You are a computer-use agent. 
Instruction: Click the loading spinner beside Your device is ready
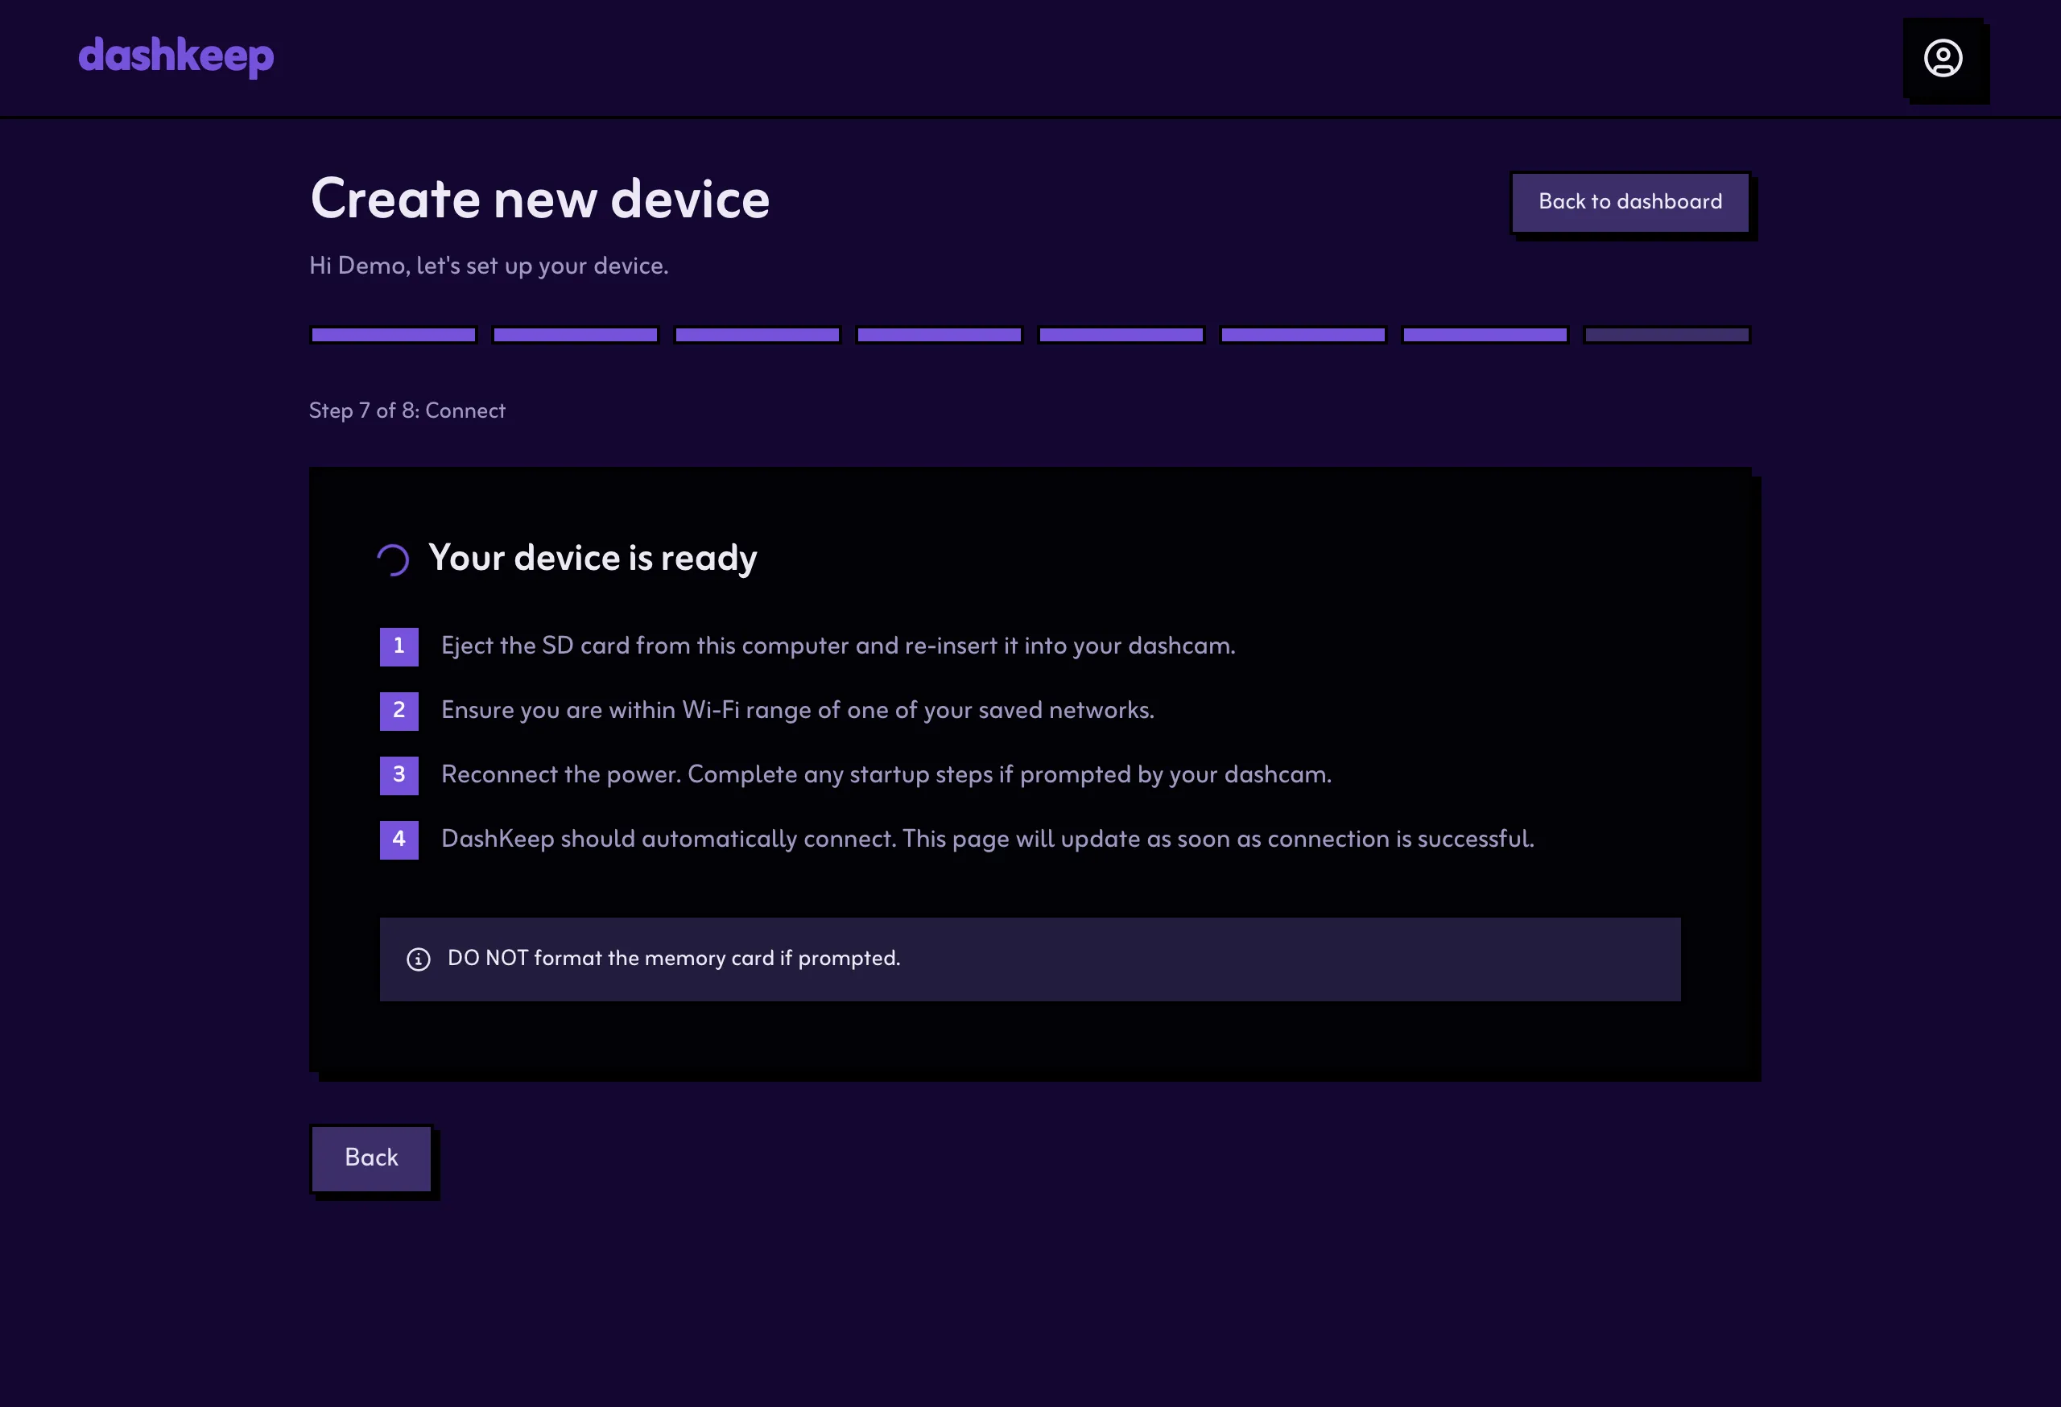393,559
